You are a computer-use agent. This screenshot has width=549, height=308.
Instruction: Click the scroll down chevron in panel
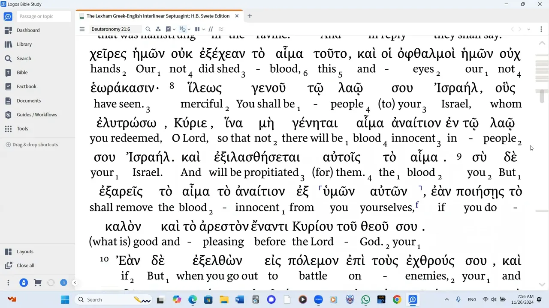point(542,284)
